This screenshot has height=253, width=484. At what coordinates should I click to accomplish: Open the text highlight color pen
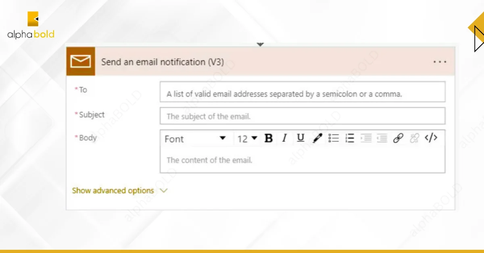[317, 139]
